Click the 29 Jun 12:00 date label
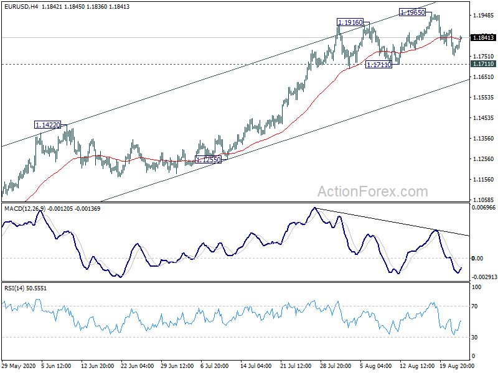 [x=177, y=366]
